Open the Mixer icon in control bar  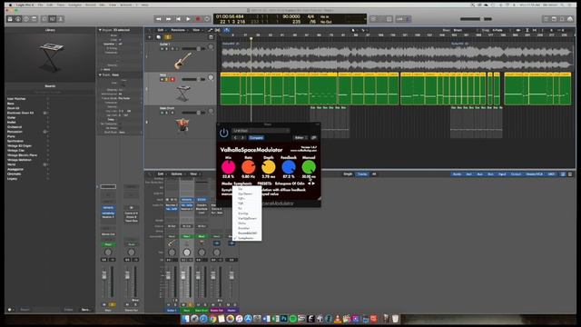tap(53, 19)
